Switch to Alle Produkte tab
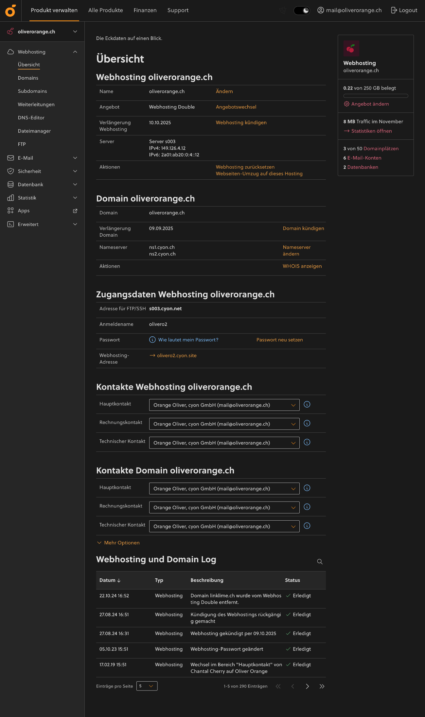Viewport: 425px width, 717px height. [x=106, y=10]
